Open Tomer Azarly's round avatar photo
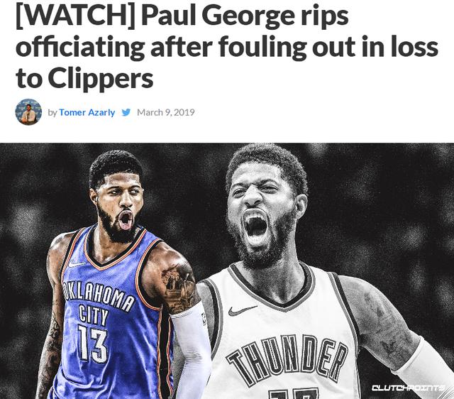This screenshot has width=454, height=399. point(28,112)
